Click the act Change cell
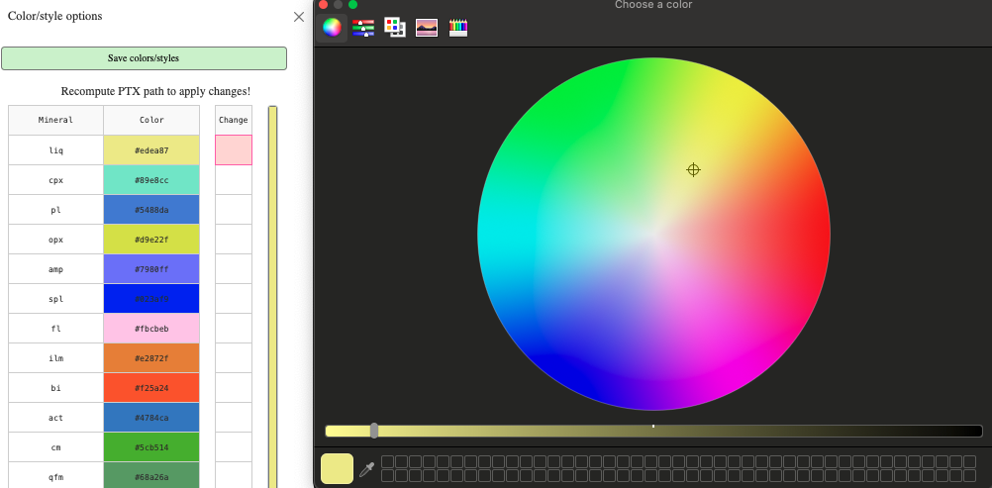The height and width of the screenshot is (488, 992). click(x=234, y=418)
